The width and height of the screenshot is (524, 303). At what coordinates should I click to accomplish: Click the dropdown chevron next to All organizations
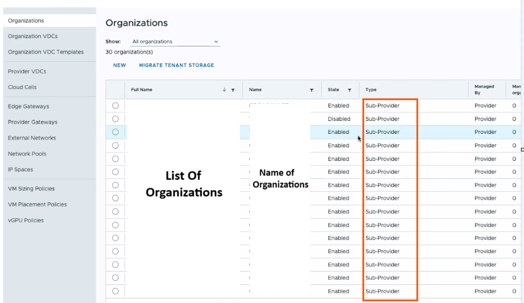click(216, 42)
